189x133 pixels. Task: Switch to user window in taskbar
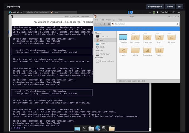point(64,12)
